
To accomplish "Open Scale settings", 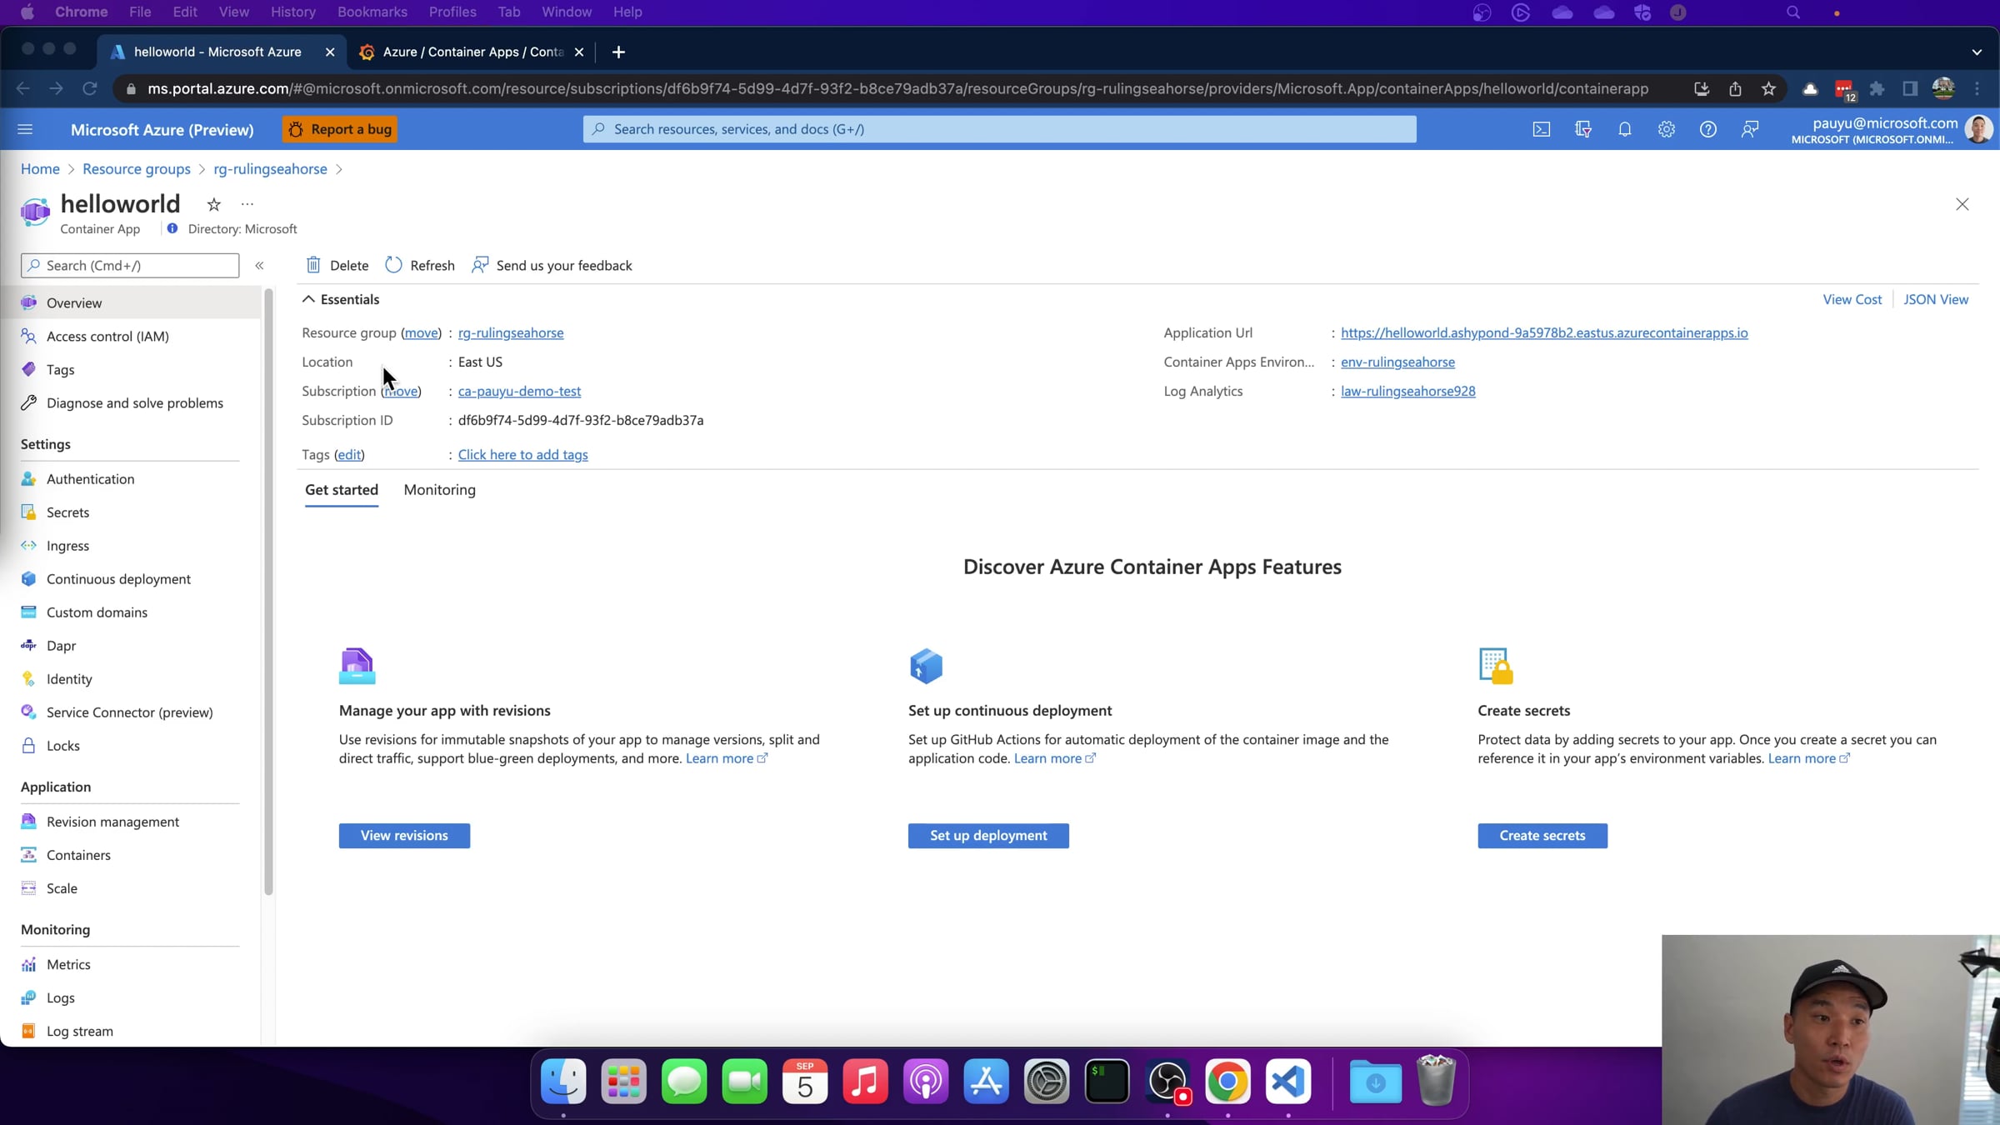I will tap(62, 887).
